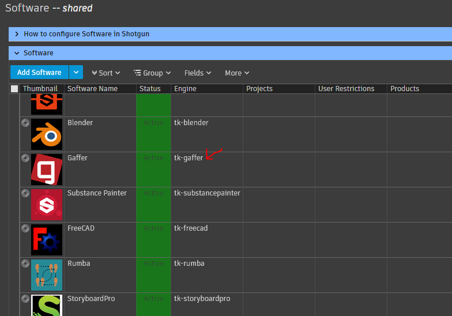The image size is (452, 316).
Task: Click the round icon beside Rumba row
Action: pyautogui.click(x=25, y=264)
